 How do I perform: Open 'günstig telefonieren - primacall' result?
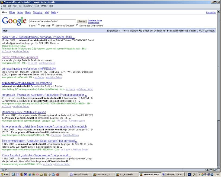click(20, 57)
